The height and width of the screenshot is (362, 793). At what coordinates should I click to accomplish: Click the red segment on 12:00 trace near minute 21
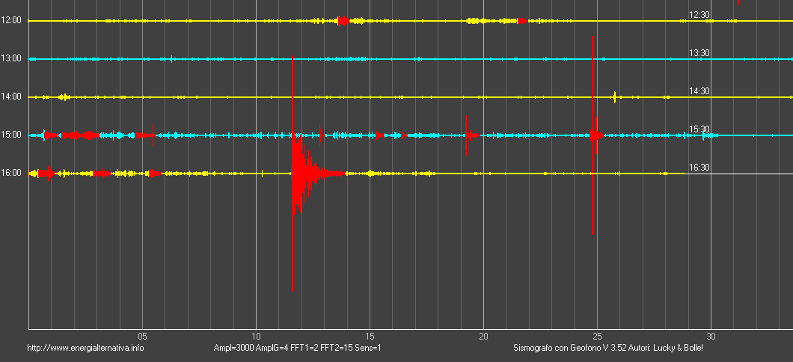[522, 21]
